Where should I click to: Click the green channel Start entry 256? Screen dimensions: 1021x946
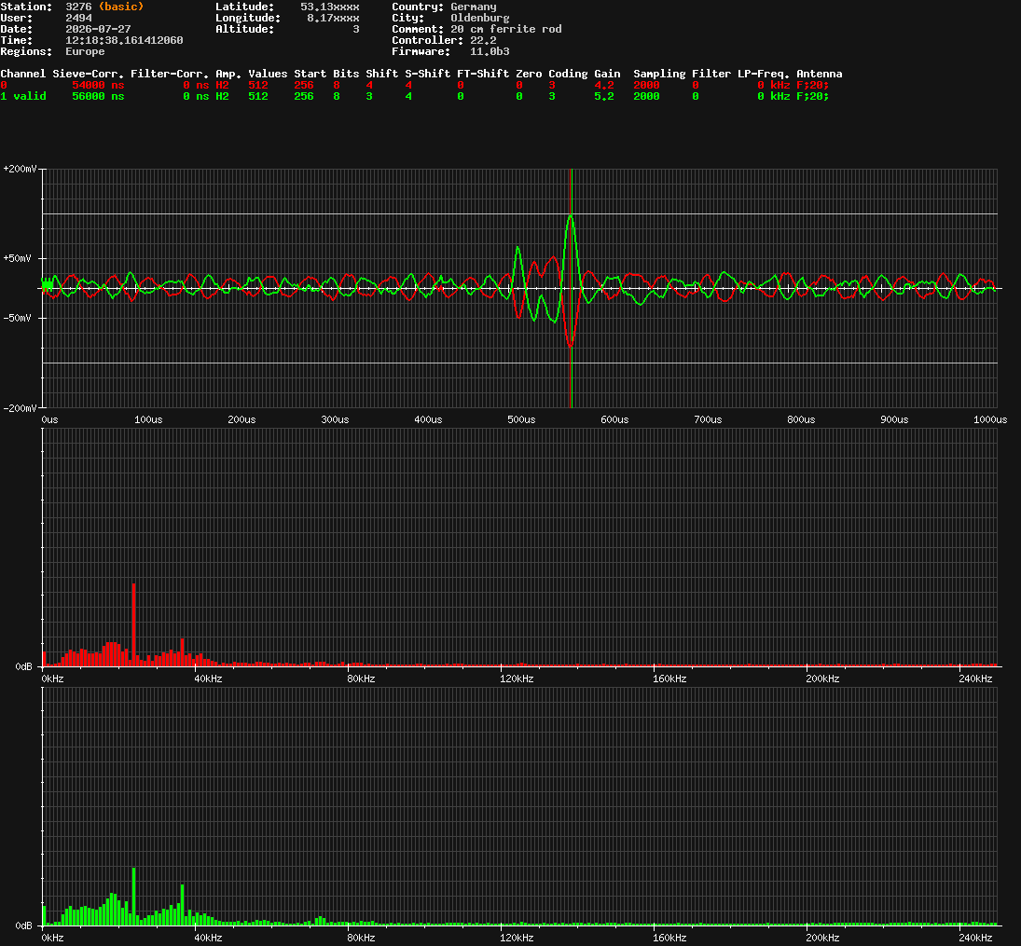303,96
